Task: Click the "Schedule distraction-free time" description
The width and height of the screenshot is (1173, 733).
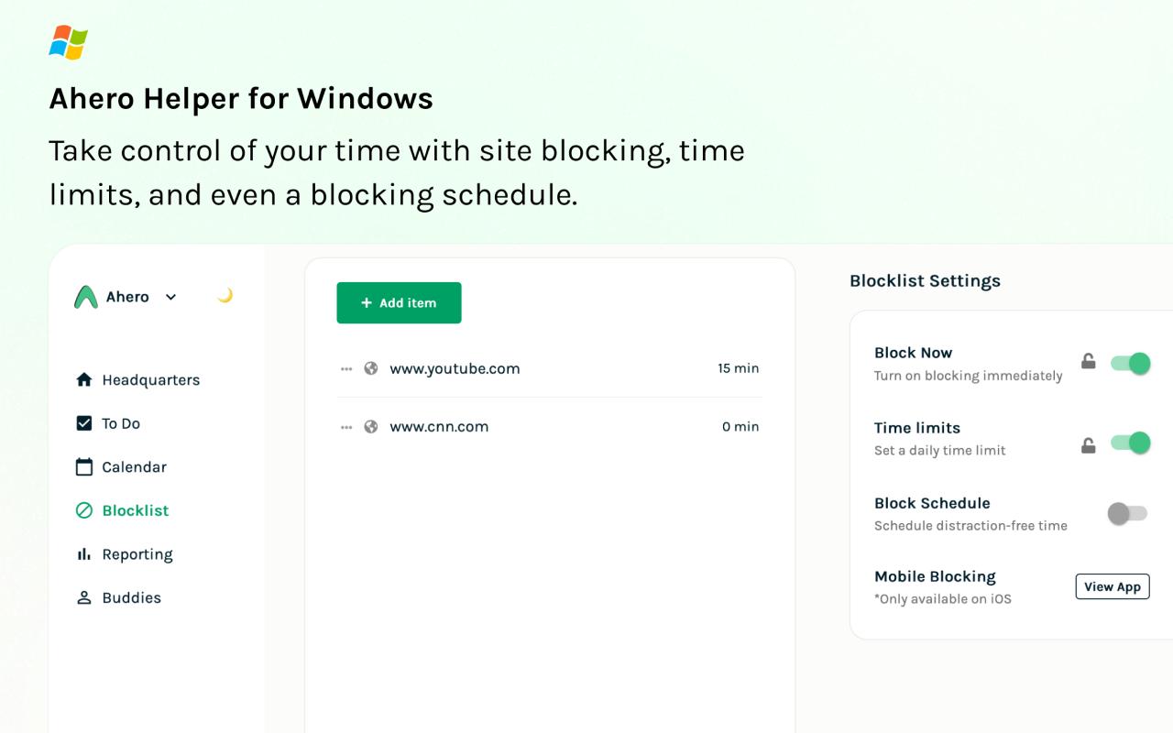Action: click(x=970, y=526)
